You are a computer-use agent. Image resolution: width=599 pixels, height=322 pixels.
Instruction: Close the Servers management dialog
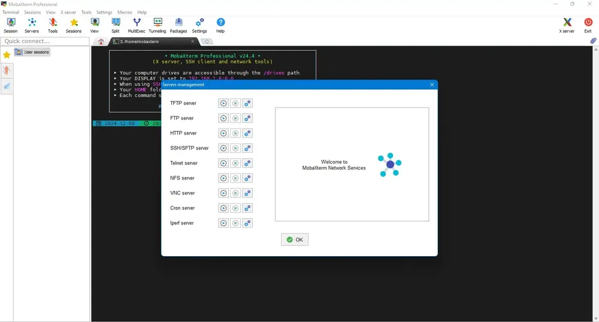(432, 85)
